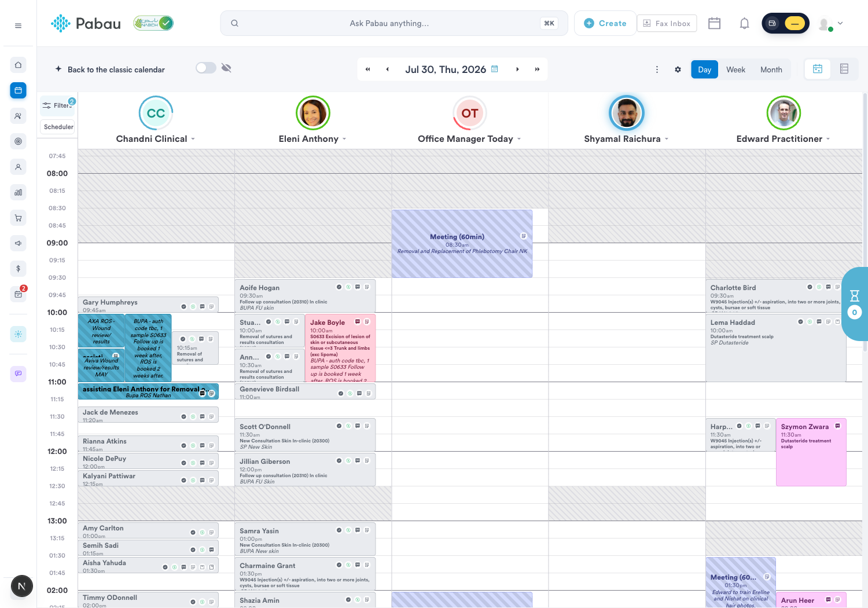868x608 pixels.
Task: Click Eleni Anthony avatar photo
Action: pos(313,113)
